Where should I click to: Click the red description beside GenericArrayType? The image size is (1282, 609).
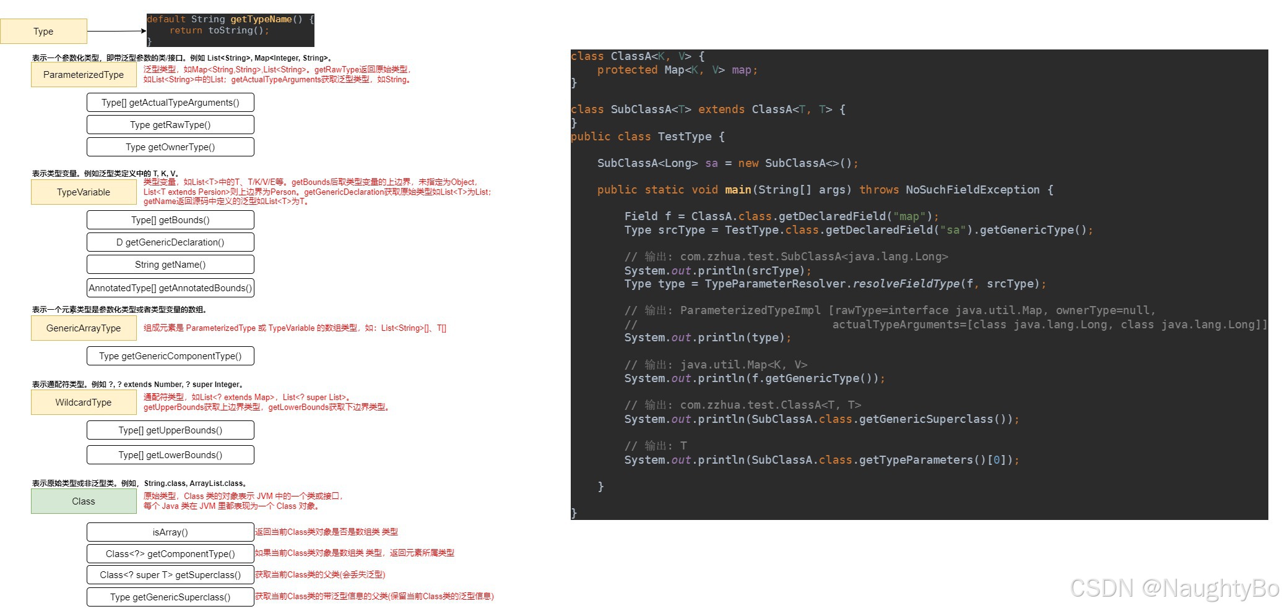point(295,328)
